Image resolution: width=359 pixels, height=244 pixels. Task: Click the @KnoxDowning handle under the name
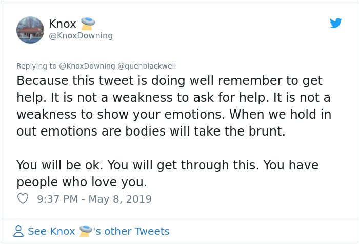click(81, 36)
